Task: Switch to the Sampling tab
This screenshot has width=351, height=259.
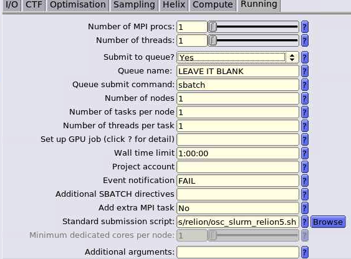Action: click(x=134, y=5)
